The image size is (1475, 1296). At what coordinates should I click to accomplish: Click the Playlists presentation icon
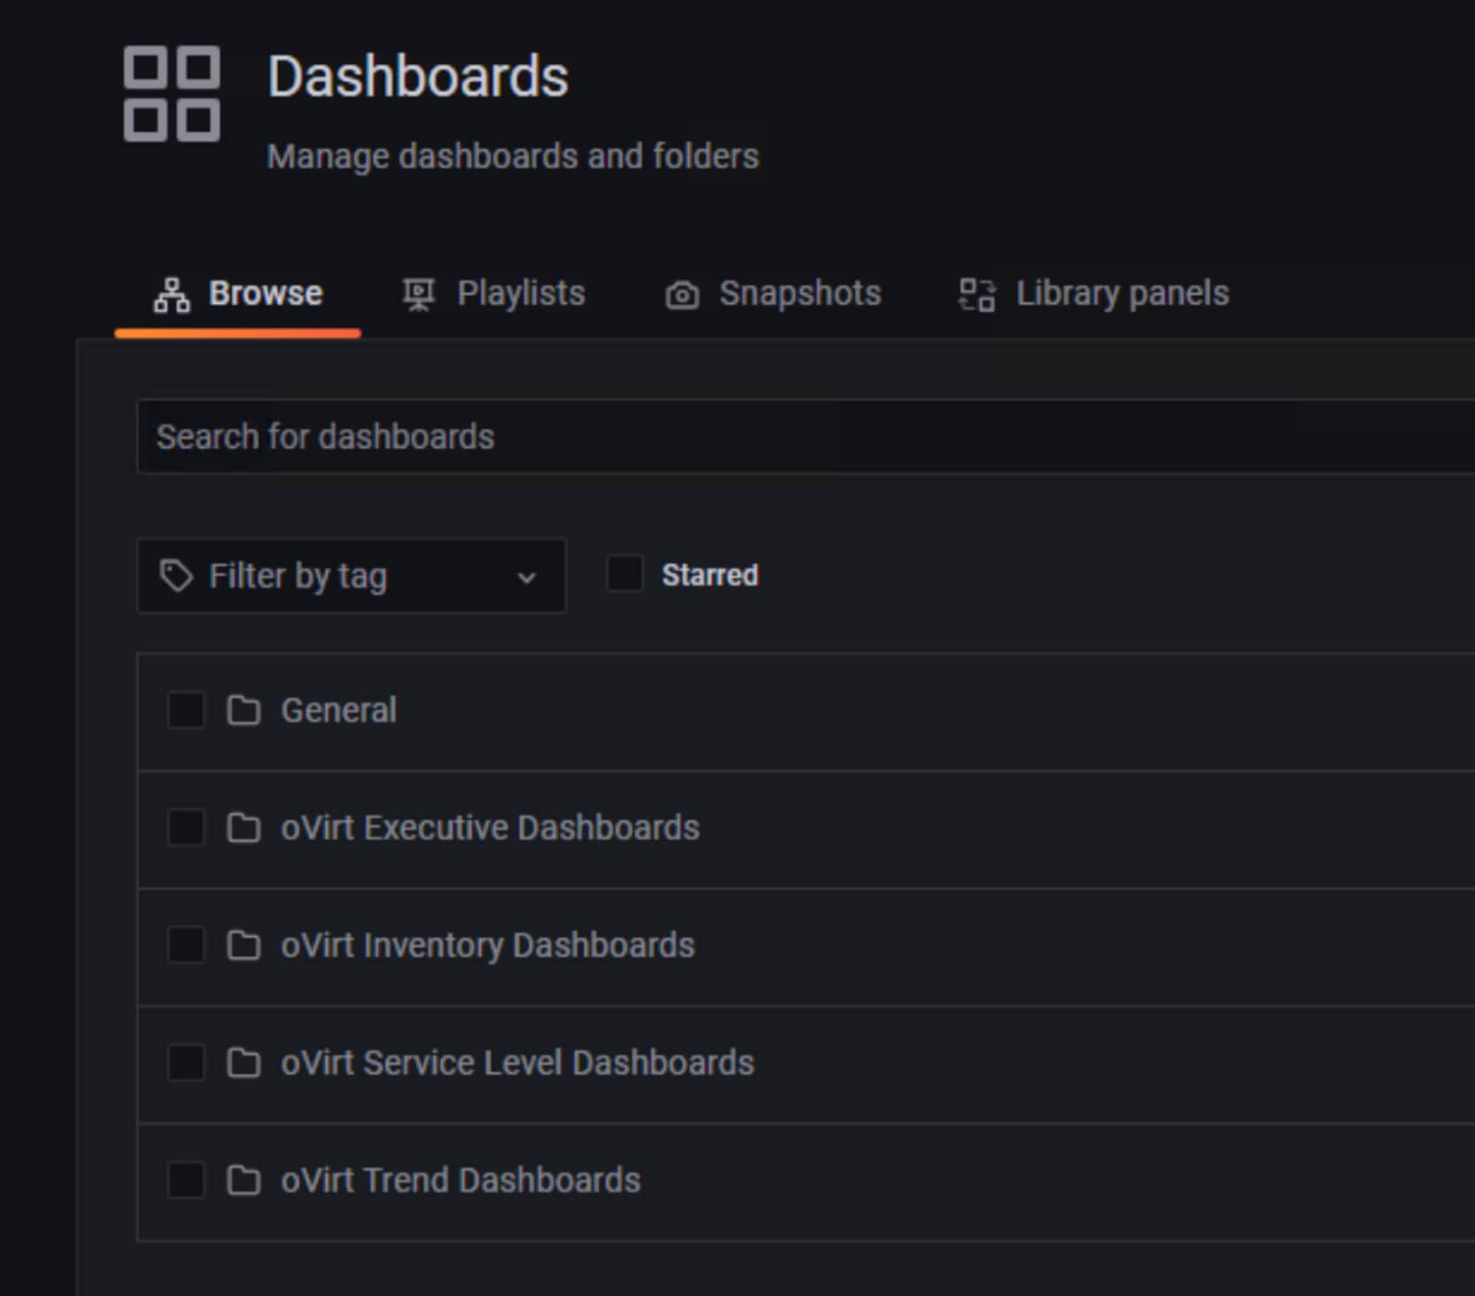418,294
